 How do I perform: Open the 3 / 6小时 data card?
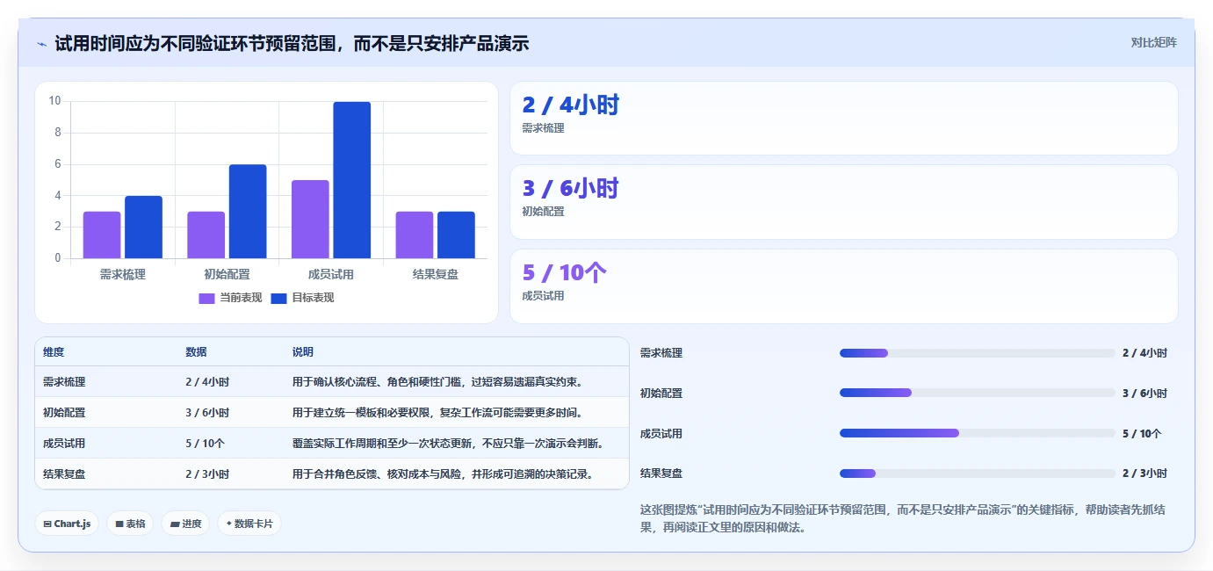(x=843, y=202)
